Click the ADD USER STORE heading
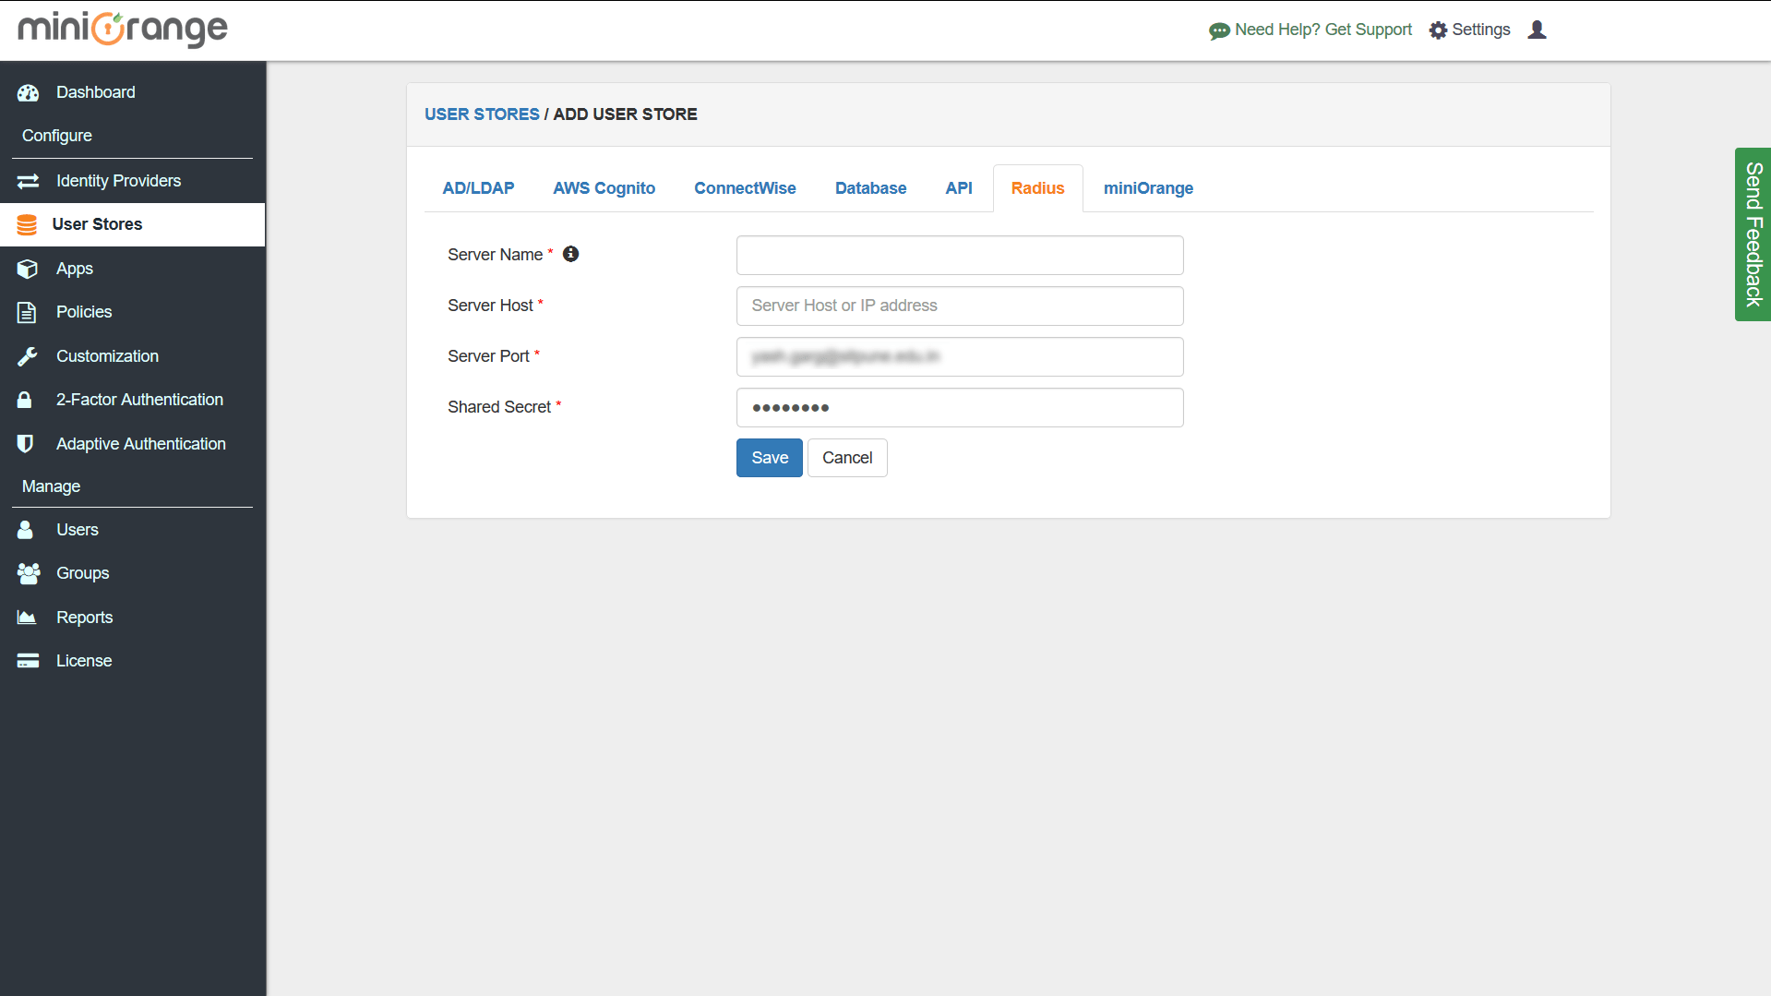The image size is (1771, 996). pyautogui.click(x=625, y=114)
